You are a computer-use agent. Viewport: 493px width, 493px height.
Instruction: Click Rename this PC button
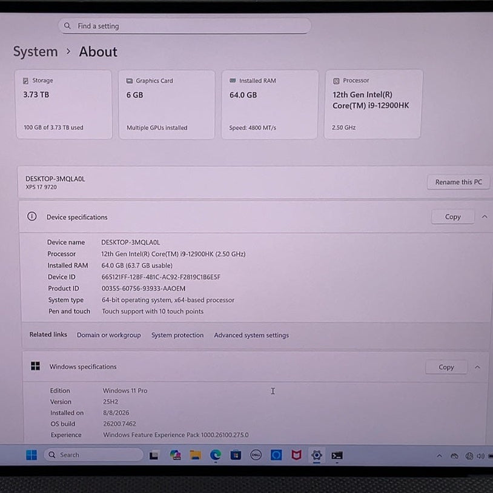coord(458,182)
